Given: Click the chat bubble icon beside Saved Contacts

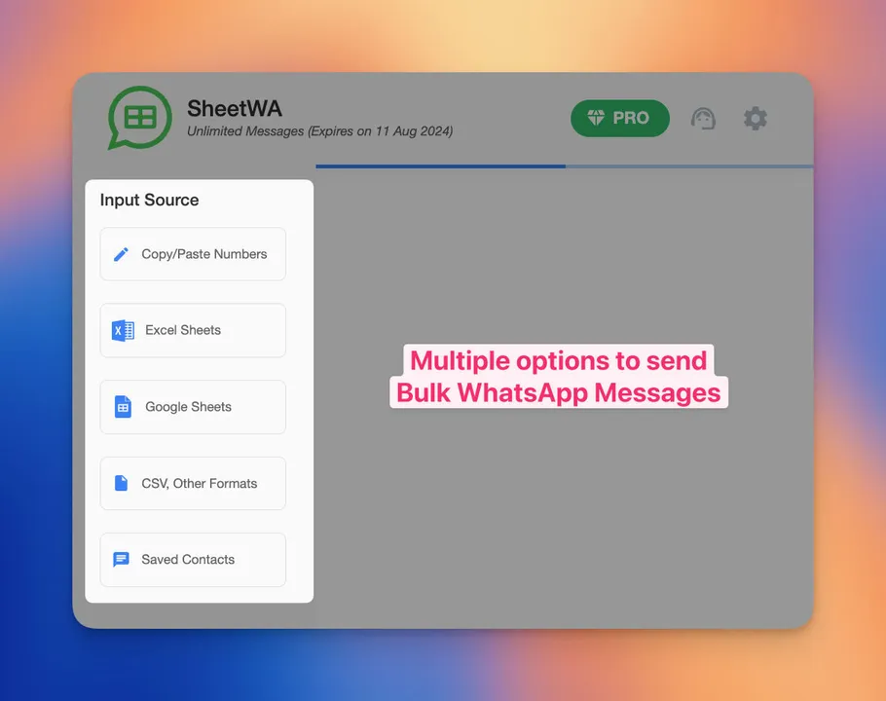Looking at the screenshot, I should (x=121, y=559).
